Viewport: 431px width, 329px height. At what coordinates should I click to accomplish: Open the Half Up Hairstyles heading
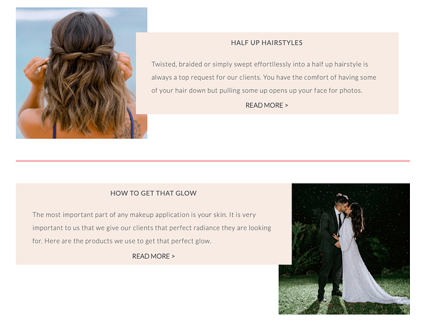[x=266, y=43]
